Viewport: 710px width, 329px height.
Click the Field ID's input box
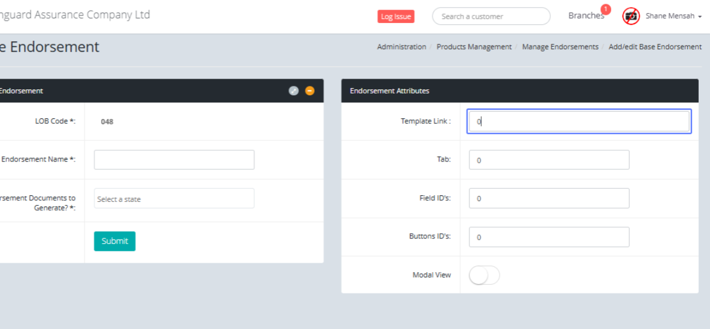click(548, 198)
